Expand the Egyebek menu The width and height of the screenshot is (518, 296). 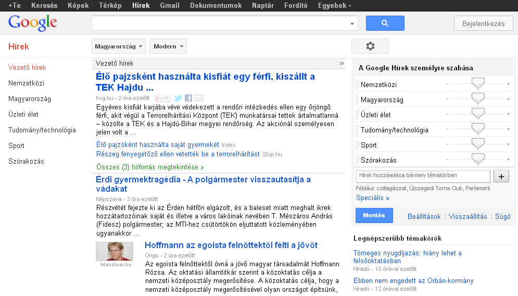[334, 6]
